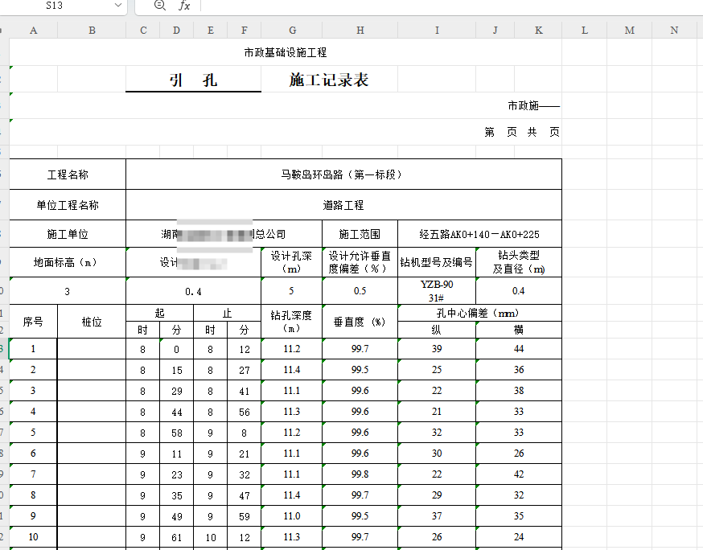Click the 经五路AK0+140－AK0+225 range cell
Screen dimensions: 703x550
tap(479, 235)
